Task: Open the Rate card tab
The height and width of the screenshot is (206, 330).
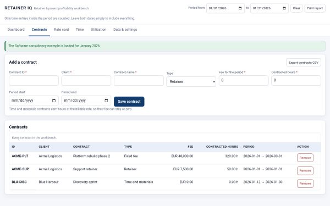Action: point(61,30)
